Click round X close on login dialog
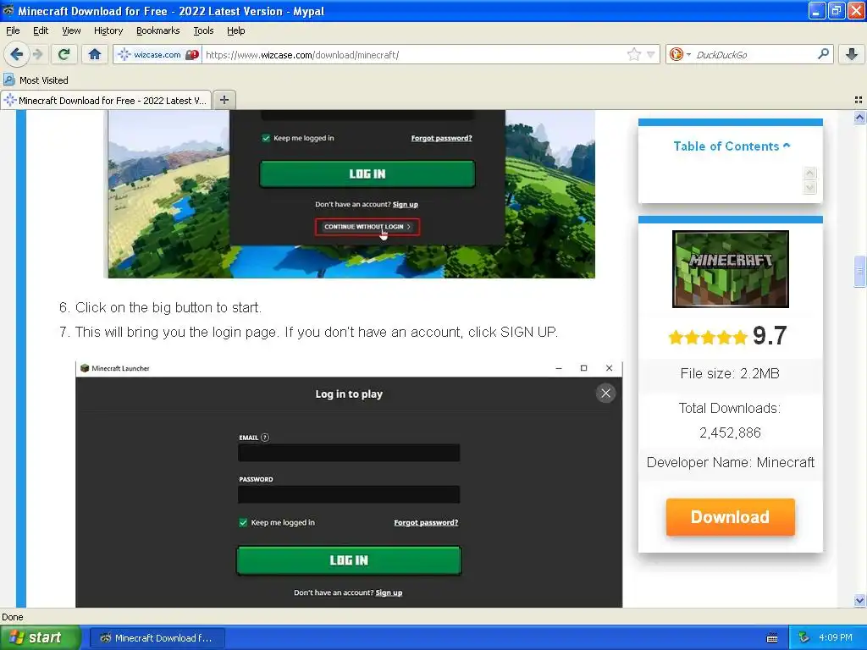 (605, 393)
